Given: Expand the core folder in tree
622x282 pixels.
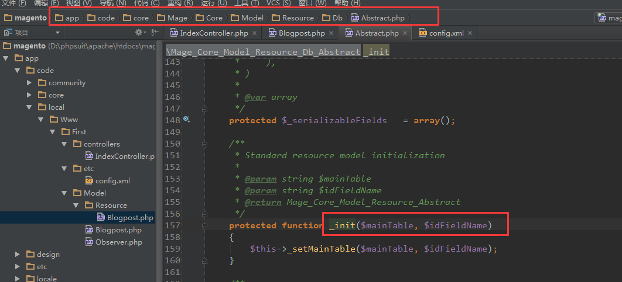Looking at the screenshot, I should [x=29, y=95].
